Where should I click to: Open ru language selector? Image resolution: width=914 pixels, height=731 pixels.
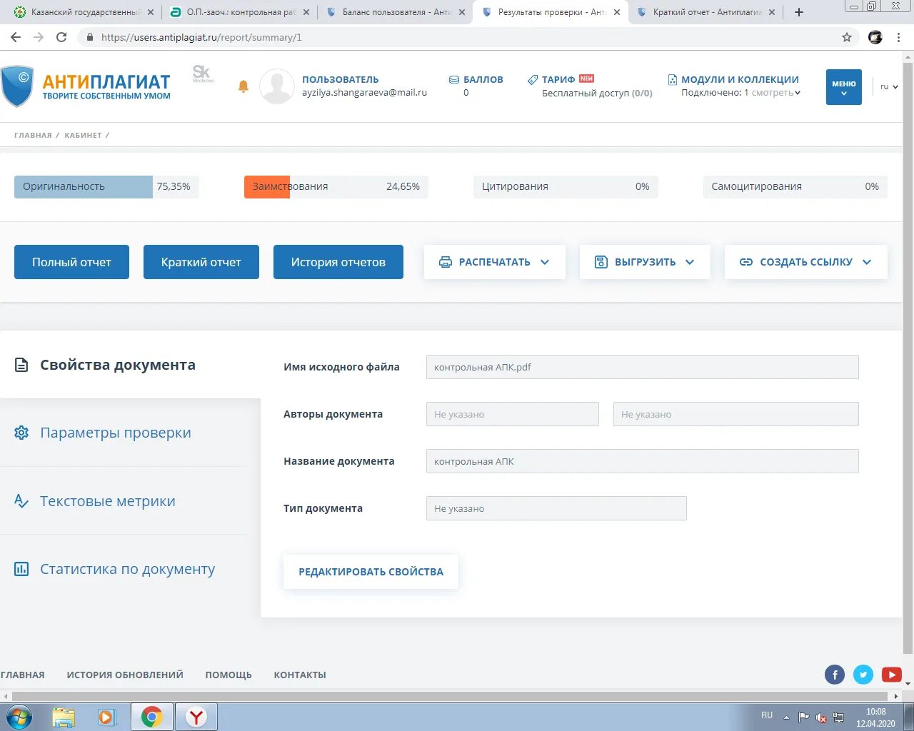pyautogui.click(x=889, y=87)
